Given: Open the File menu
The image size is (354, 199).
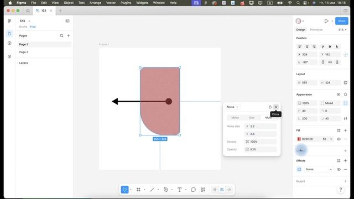Looking at the screenshot, I should pyautogui.click(x=33, y=3).
